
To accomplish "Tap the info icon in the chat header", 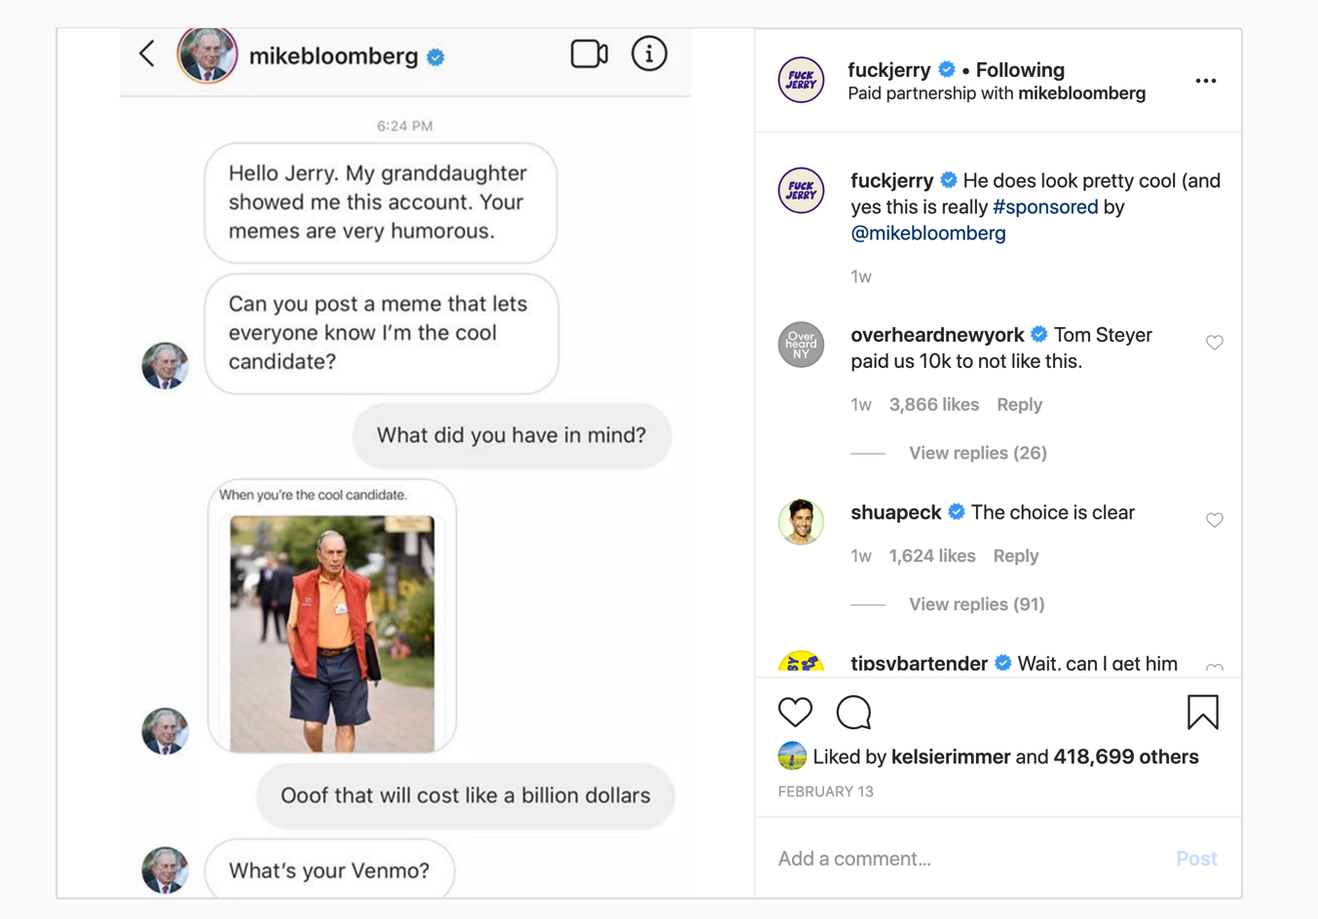I will pyautogui.click(x=649, y=54).
